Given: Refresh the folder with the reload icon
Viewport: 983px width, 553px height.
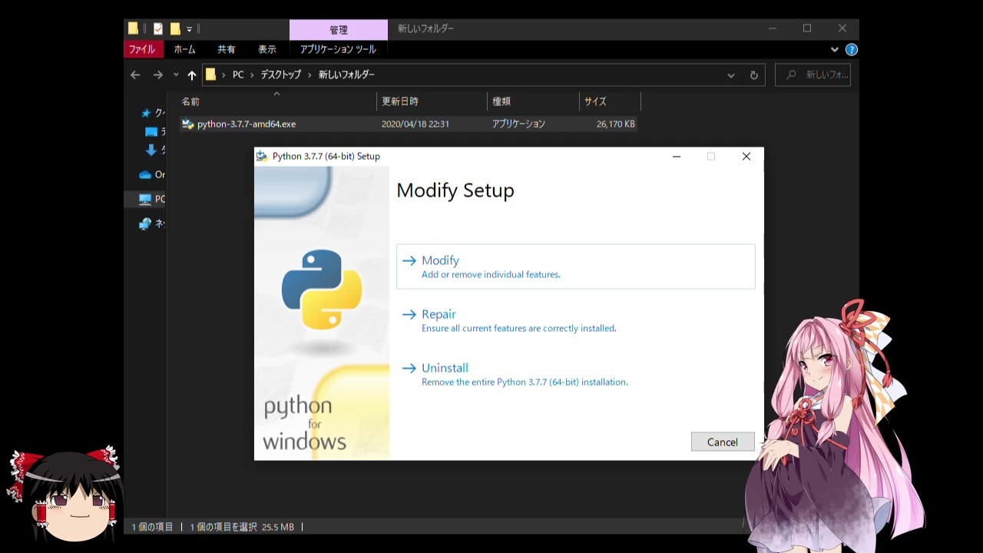Looking at the screenshot, I should (x=754, y=75).
